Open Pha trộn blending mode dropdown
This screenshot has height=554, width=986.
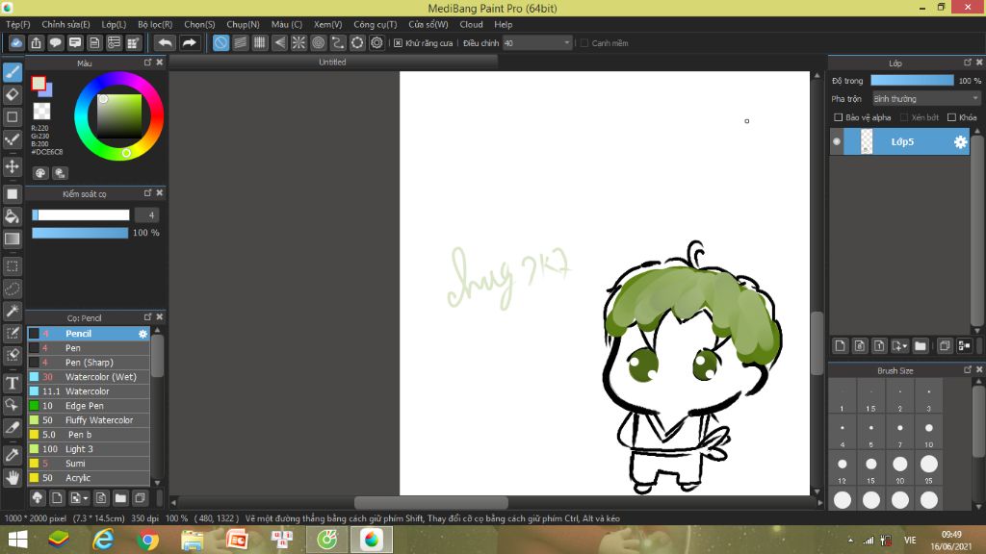[926, 99]
